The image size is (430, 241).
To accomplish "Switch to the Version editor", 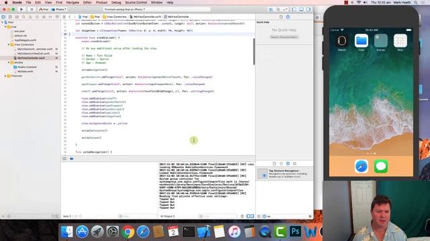I will pyautogui.click(x=285, y=9).
